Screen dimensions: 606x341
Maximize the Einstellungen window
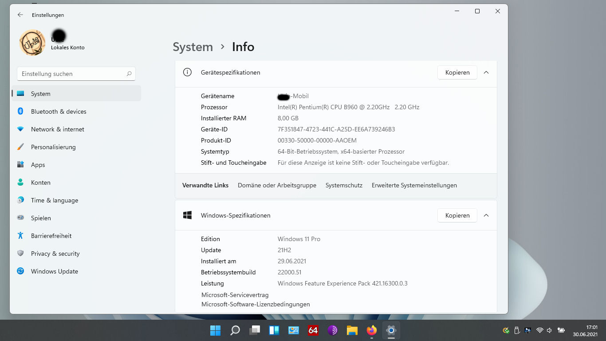[477, 11]
